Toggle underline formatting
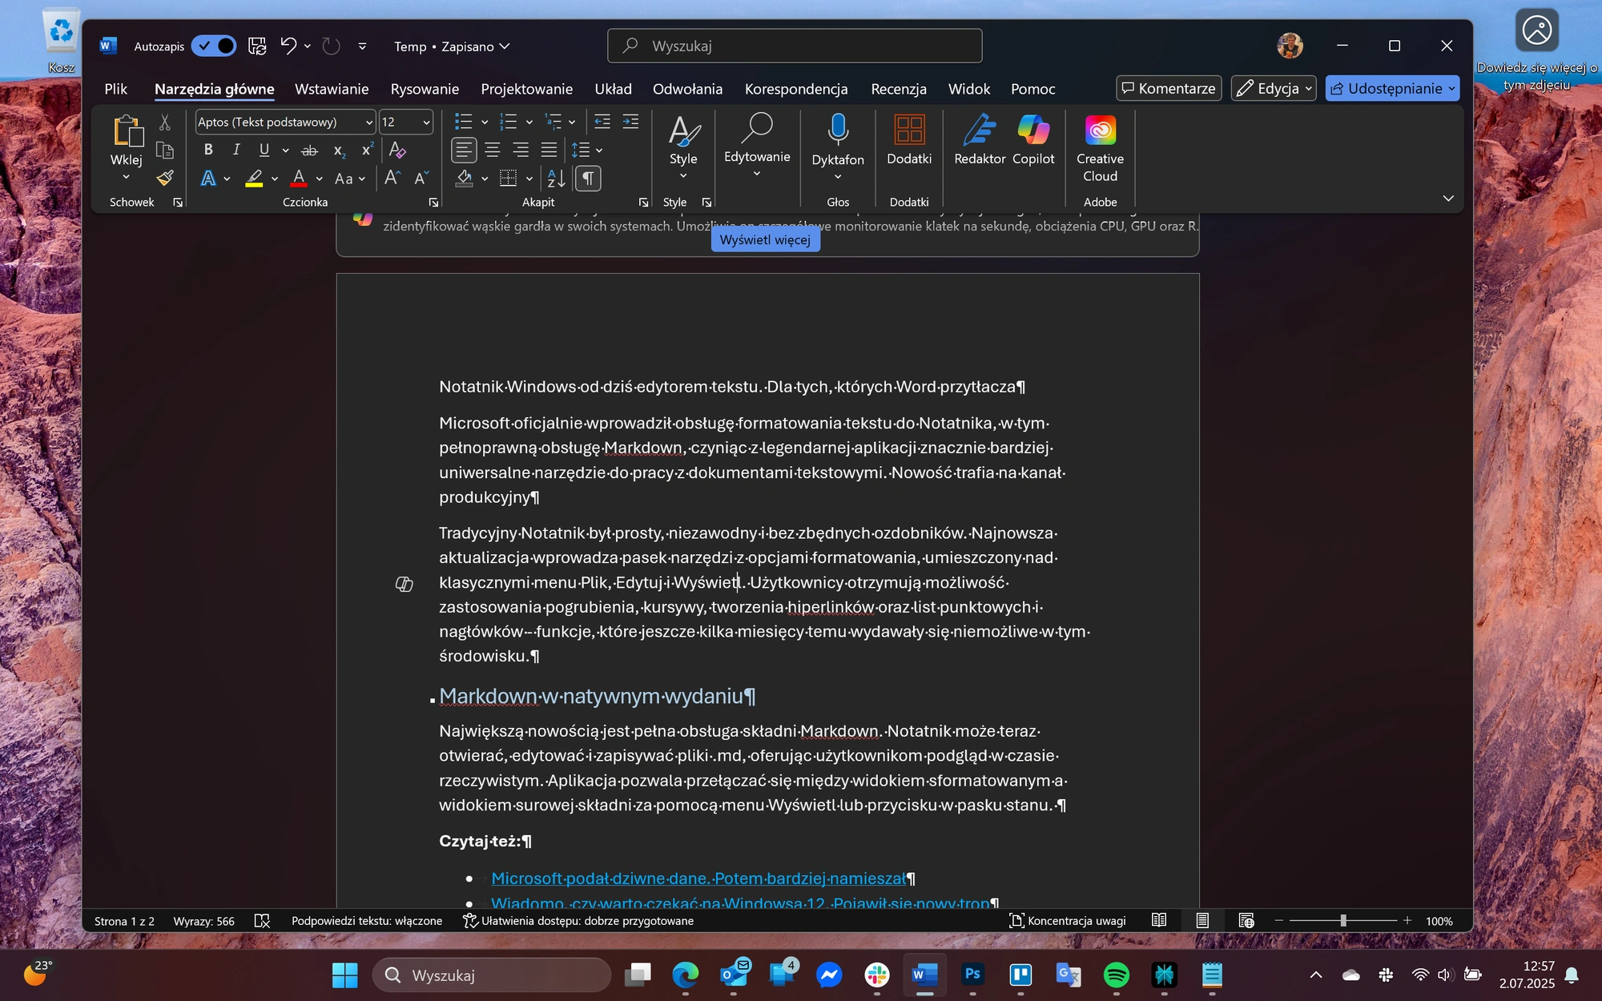Image resolution: width=1602 pixels, height=1001 pixels. [264, 150]
